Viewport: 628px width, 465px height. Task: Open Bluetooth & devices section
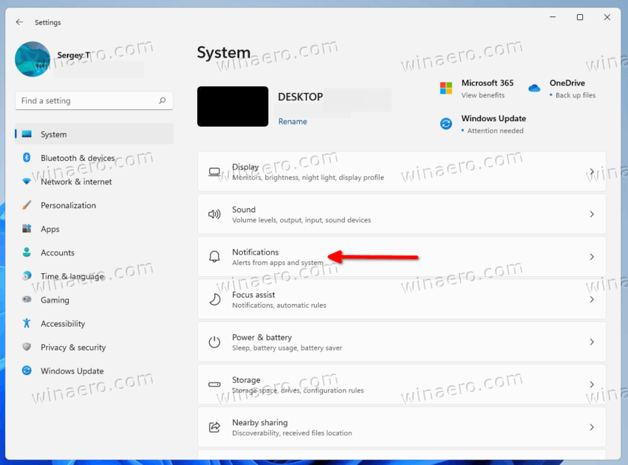tap(95, 158)
